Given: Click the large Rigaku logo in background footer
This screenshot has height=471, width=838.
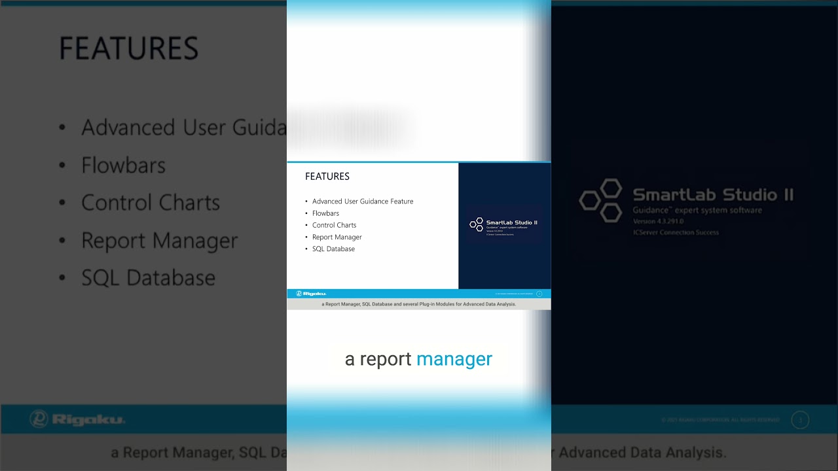Looking at the screenshot, I should pyautogui.click(x=77, y=419).
